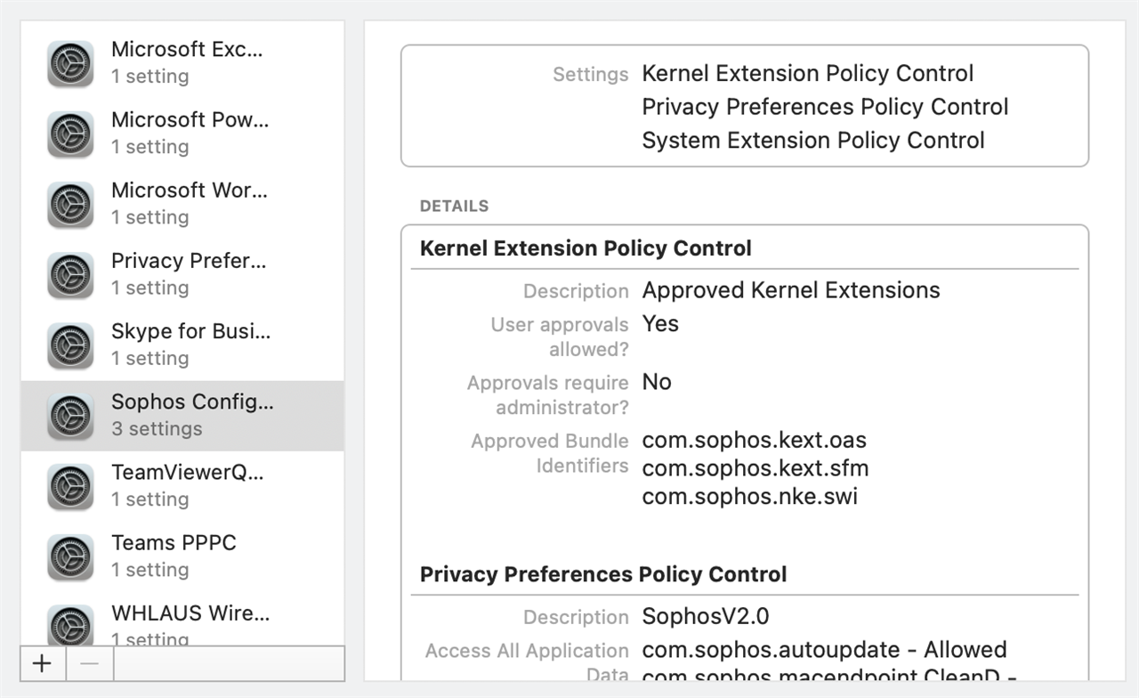Click the 'SophosV2.0' description value

click(706, 616)
